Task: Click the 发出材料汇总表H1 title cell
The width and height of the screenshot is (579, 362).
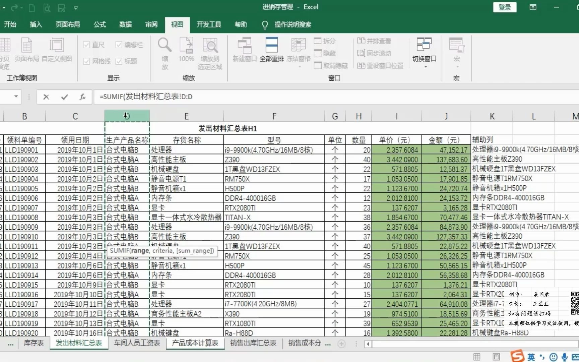Action: point(228,128)
